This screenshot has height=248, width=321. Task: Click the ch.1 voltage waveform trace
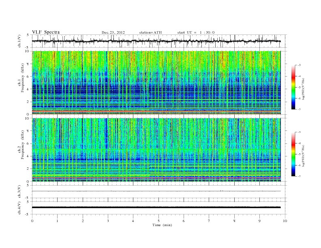click(x=156, y=41)
